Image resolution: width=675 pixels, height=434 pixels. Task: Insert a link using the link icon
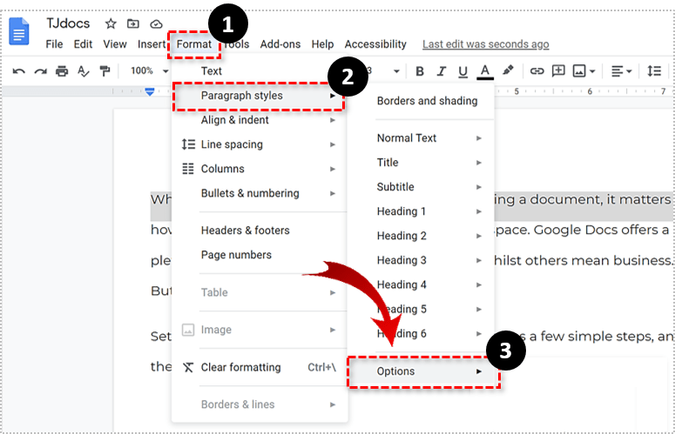537,71
